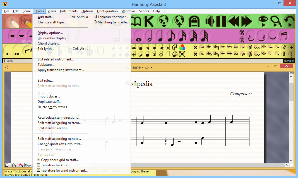This screenshot has height=178, width=298.
Task: Open the Views menu
Action: [x=52, y=11]
